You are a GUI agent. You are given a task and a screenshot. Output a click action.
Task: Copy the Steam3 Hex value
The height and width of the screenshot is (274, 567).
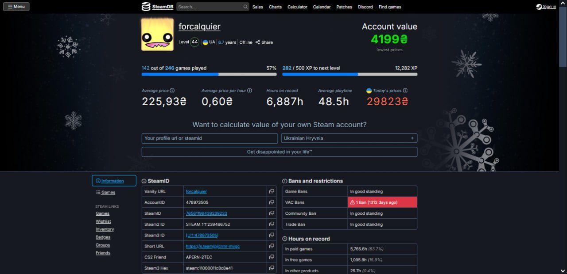(x=272, y=268)
